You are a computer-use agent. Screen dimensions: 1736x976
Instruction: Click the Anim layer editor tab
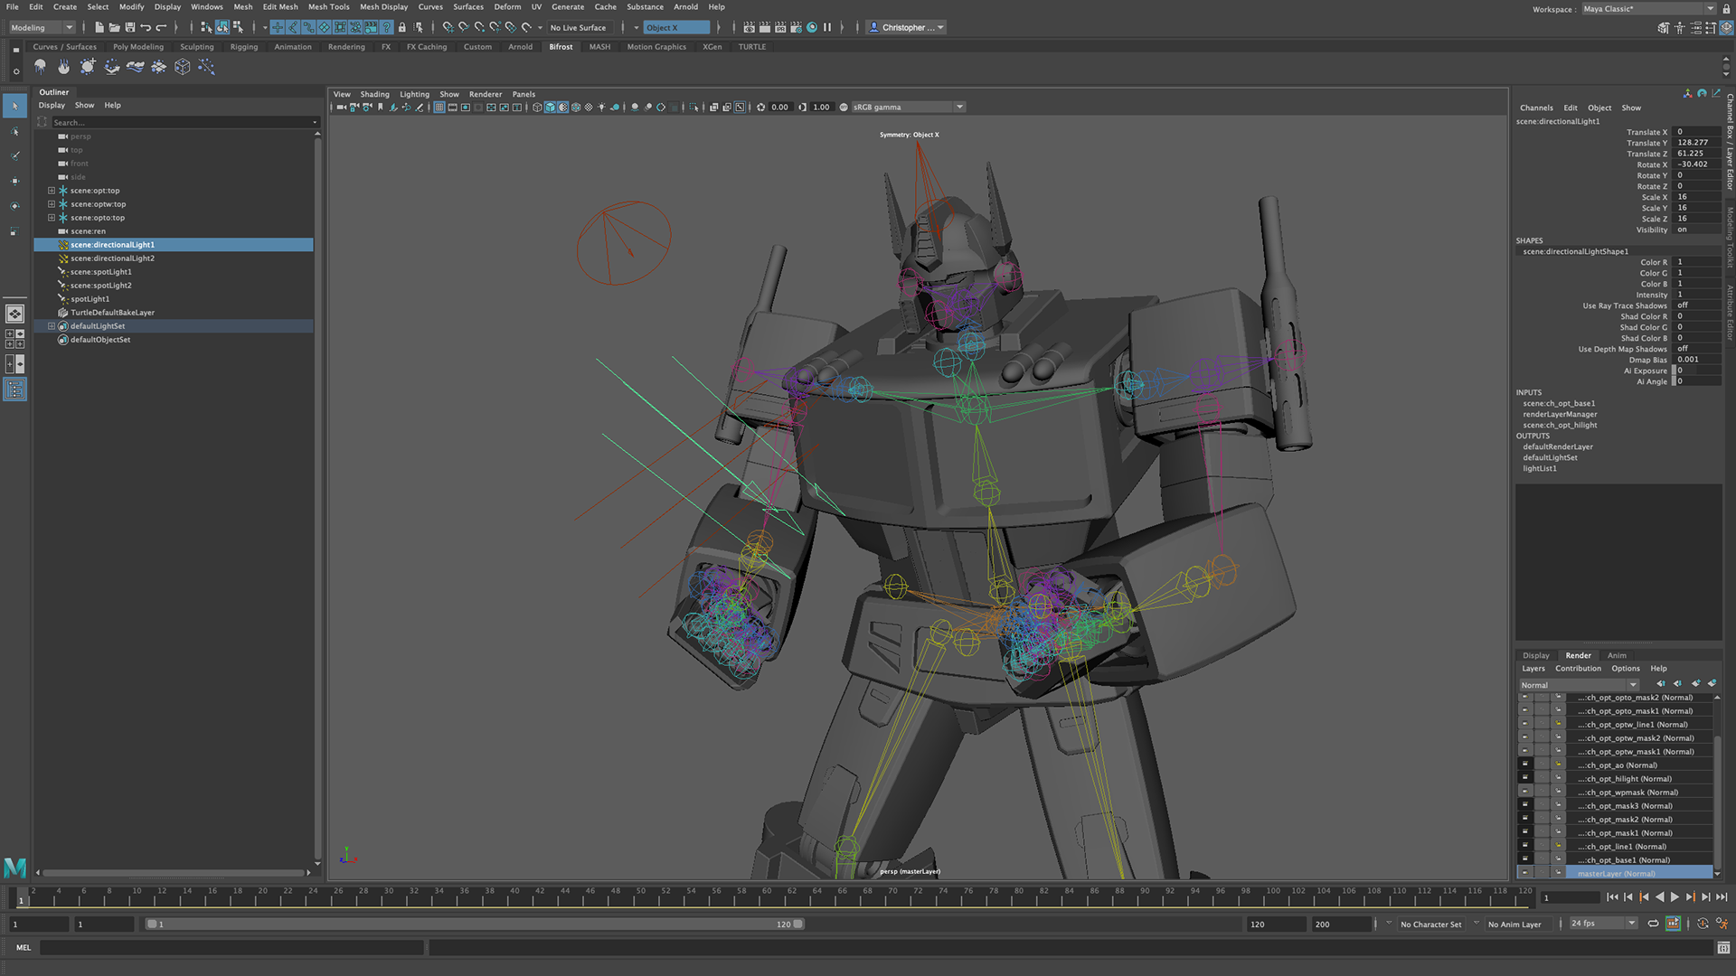coord(1617,655)
